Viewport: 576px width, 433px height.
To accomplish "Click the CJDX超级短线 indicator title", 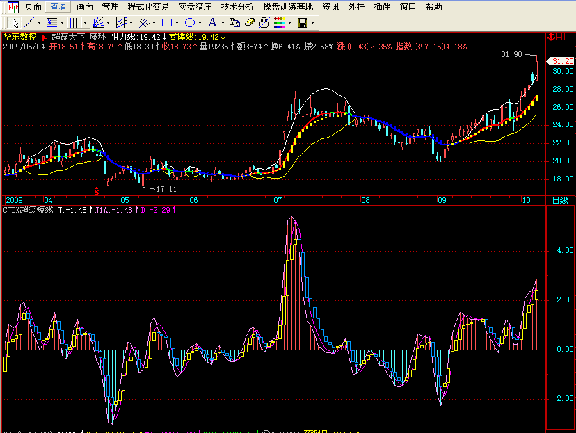I will pyautogui.click(x=28, y=210).
